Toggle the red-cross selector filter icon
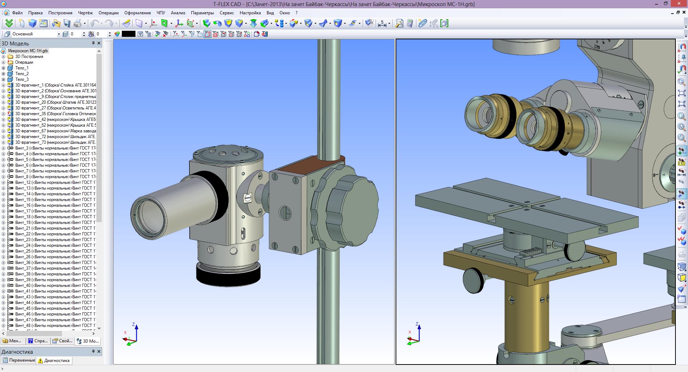This screenshot has width=688, height=372. tap(166, 34)
